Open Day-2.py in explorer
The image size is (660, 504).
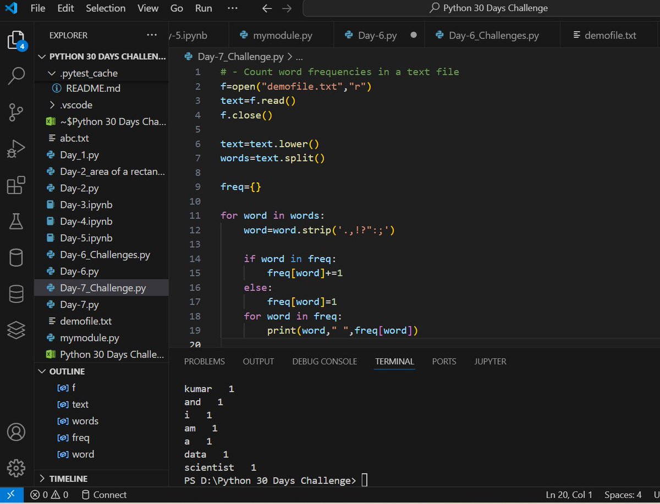click(x=102, y=188)
